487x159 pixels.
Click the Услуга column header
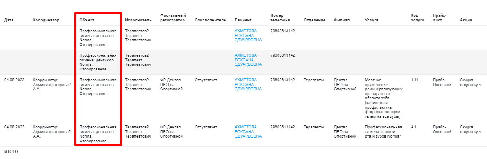click(371, 20)
